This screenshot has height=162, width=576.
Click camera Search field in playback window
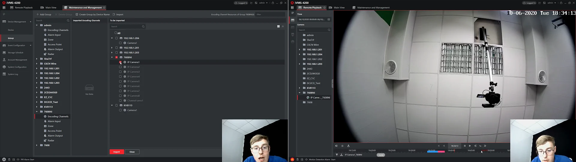pos(314,30)
